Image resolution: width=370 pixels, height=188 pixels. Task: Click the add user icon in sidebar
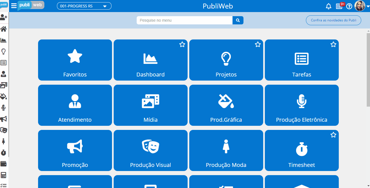point(4,18)
